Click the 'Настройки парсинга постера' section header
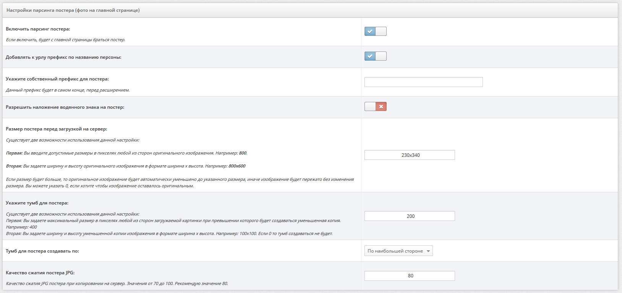The width and height of the screenshot is (622, 293). pyautogui.click(x=310, y=10)
